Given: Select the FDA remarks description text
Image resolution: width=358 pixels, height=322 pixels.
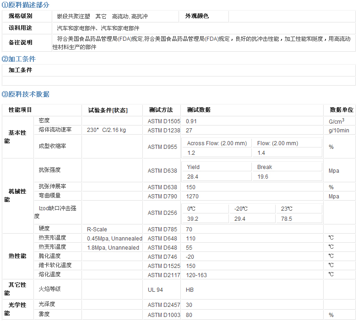Looking at the screenshot, I should click(201, 43).
